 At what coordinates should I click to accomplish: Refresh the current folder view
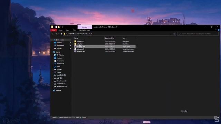[x=174, y=34]
